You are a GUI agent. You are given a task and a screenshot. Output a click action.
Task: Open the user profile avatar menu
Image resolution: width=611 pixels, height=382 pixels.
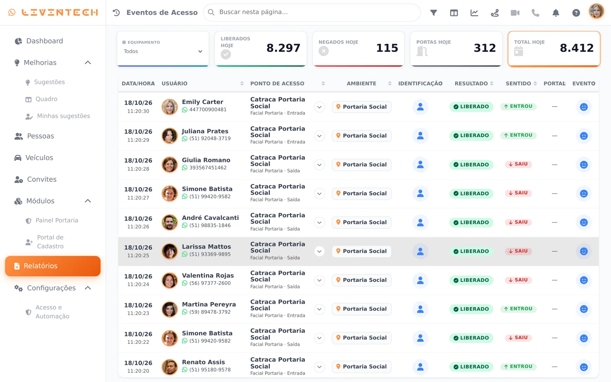[596, 11]
